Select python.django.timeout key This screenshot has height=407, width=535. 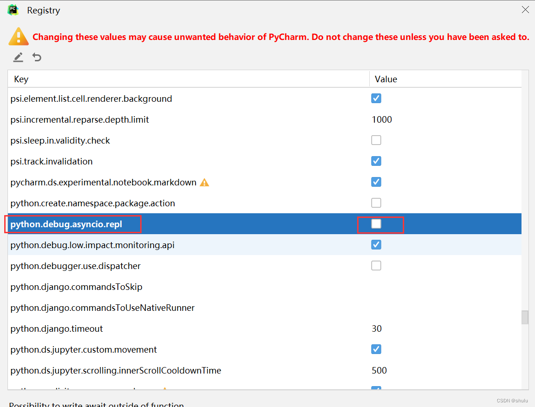[x=57, y=328]
